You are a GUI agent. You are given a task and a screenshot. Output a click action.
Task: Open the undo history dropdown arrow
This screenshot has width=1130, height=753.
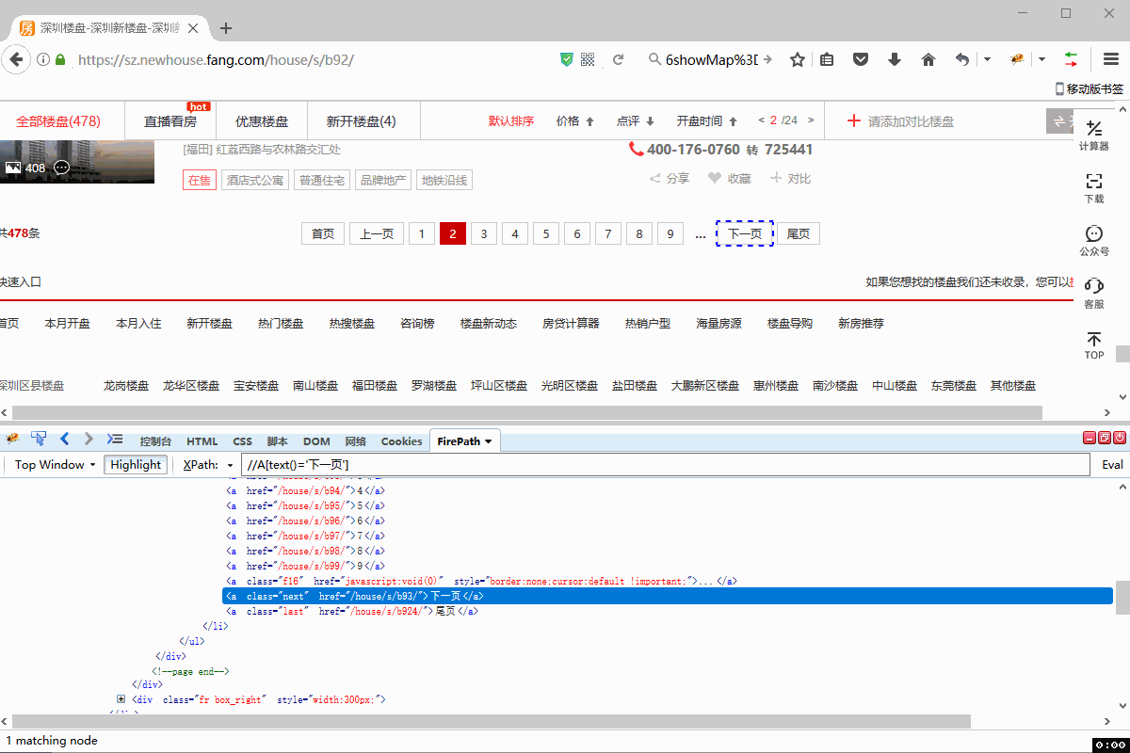987,59
